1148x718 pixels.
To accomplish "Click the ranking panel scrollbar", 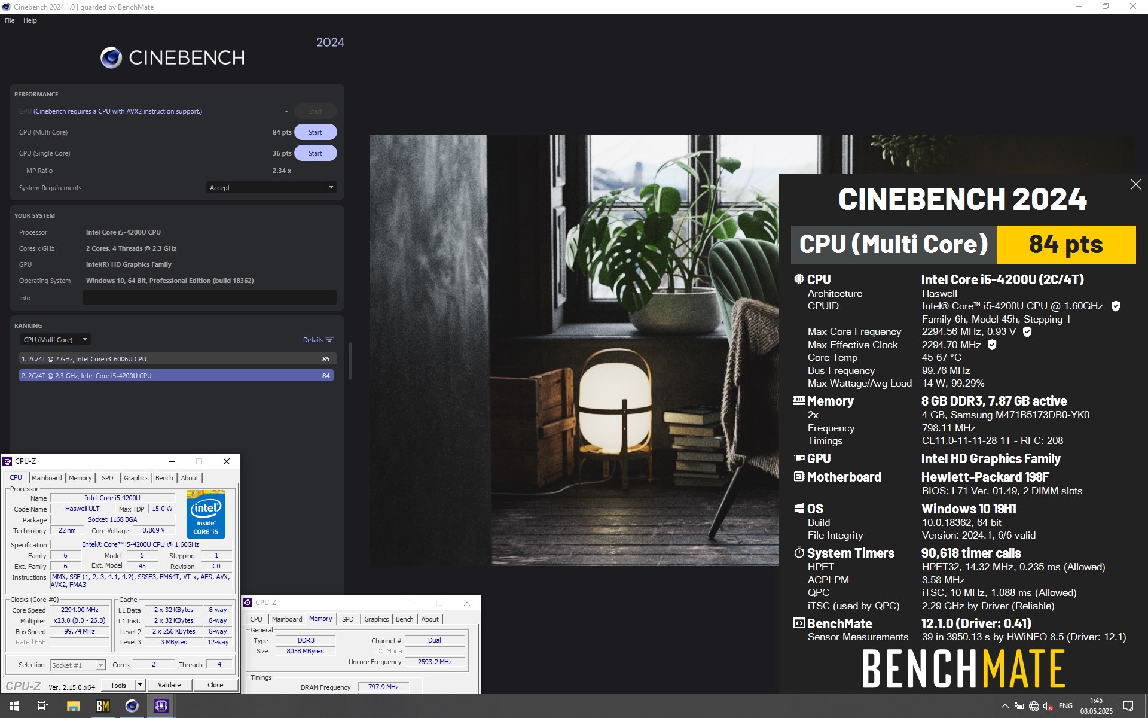I will click(350, 361).
